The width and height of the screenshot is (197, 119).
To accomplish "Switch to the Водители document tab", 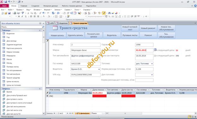I will [62, 23].
